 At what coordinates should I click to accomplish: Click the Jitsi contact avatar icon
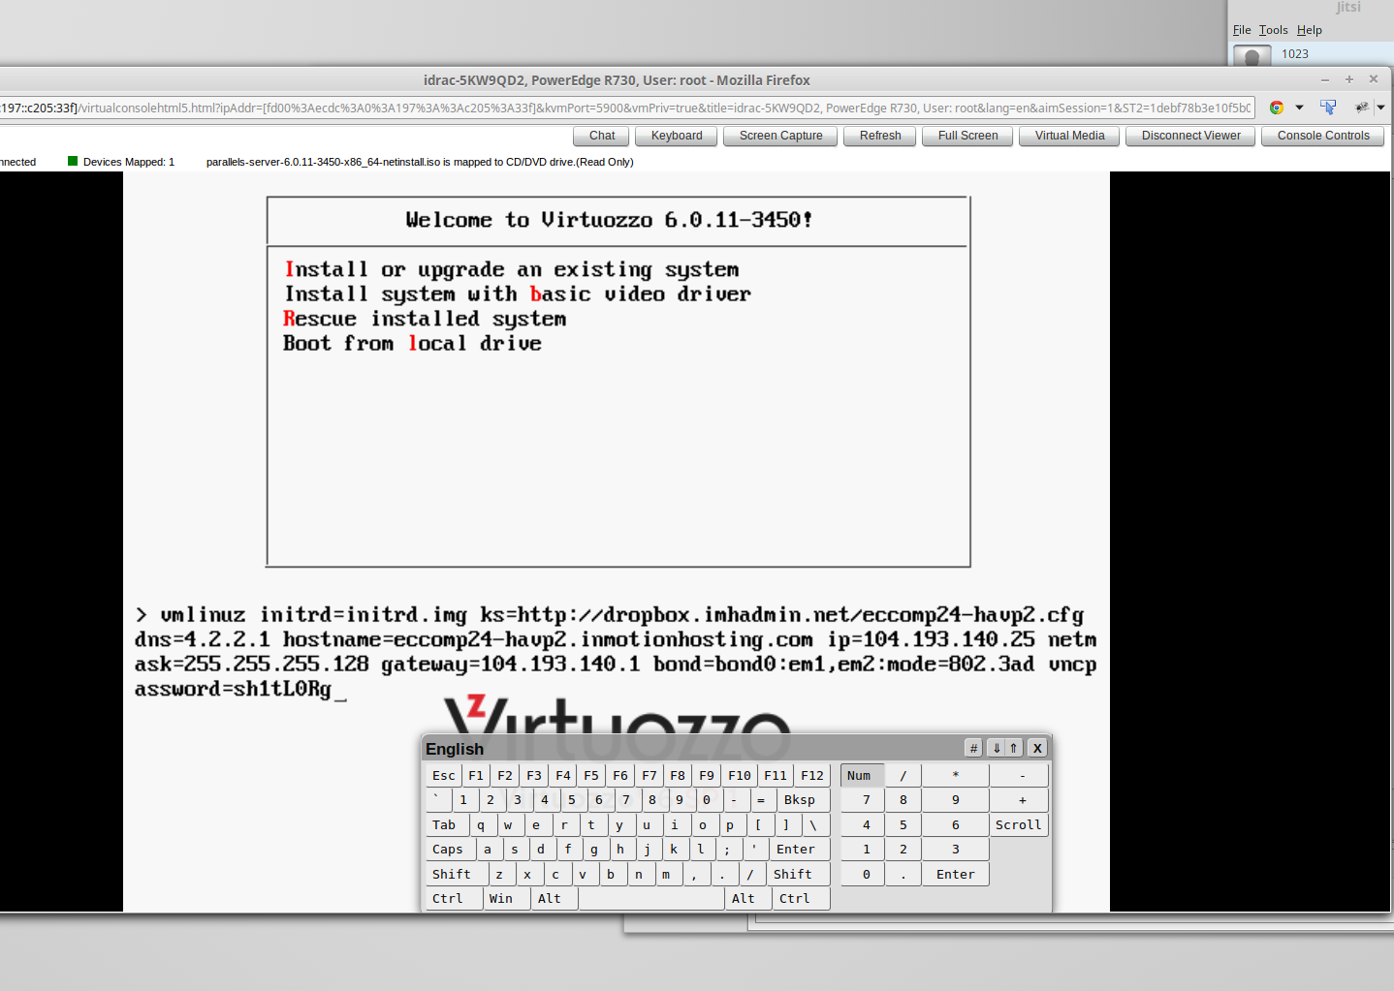(x=1251, y=56)
